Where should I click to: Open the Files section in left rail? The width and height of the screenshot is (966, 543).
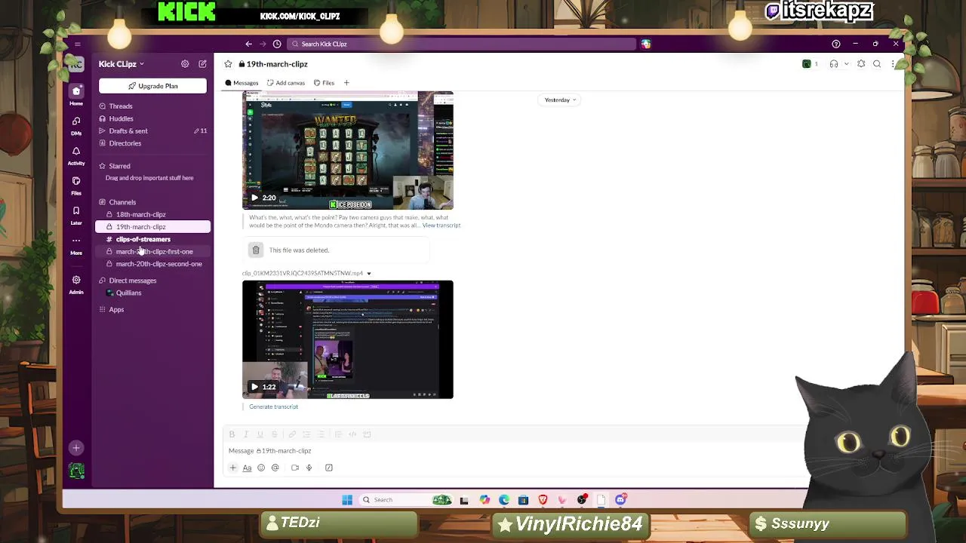tap(76, 186)
